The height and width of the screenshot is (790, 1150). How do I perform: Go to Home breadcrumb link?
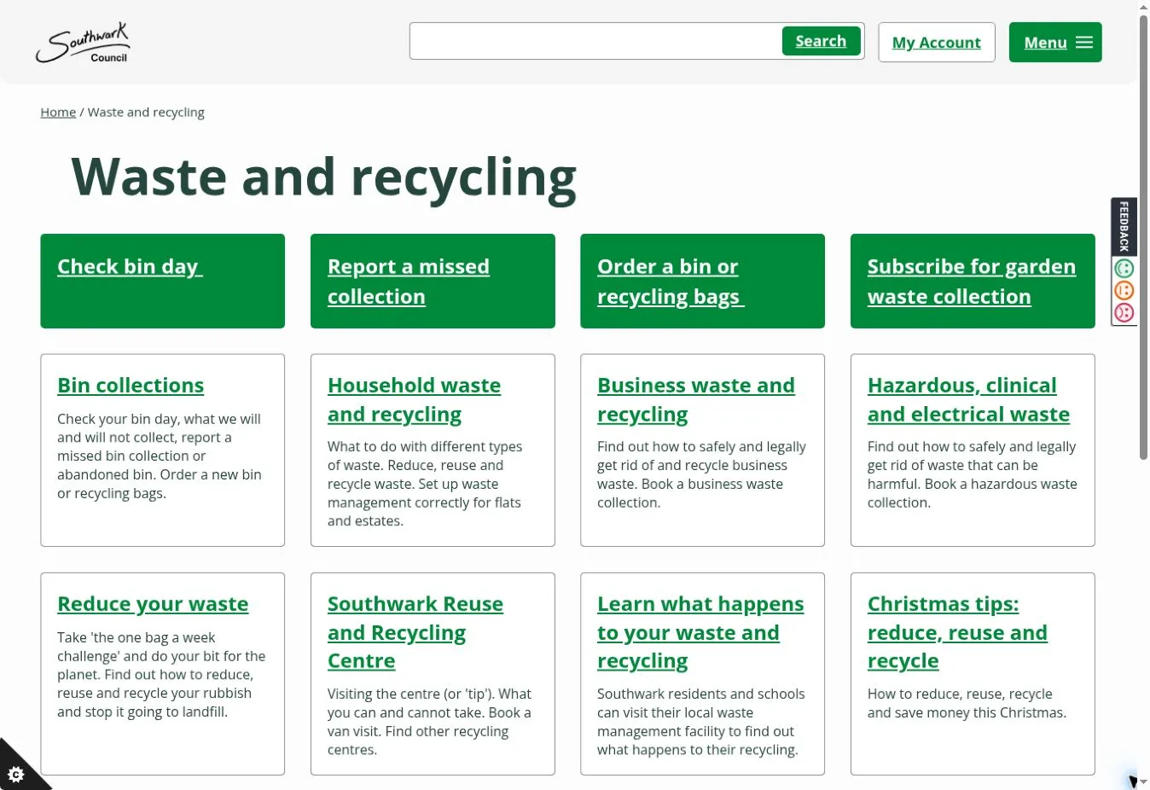click(58, 112)
